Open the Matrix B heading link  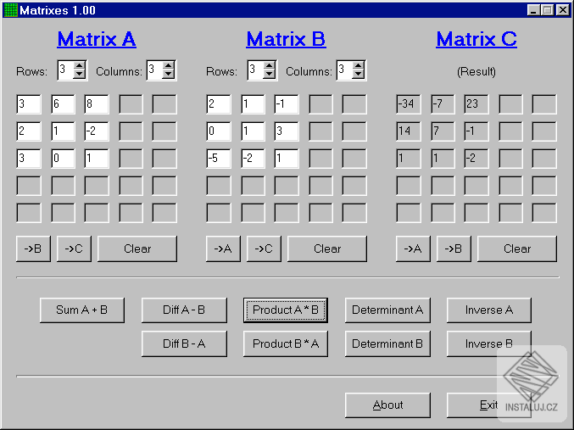pyautogui.click(x=286, y=39)
